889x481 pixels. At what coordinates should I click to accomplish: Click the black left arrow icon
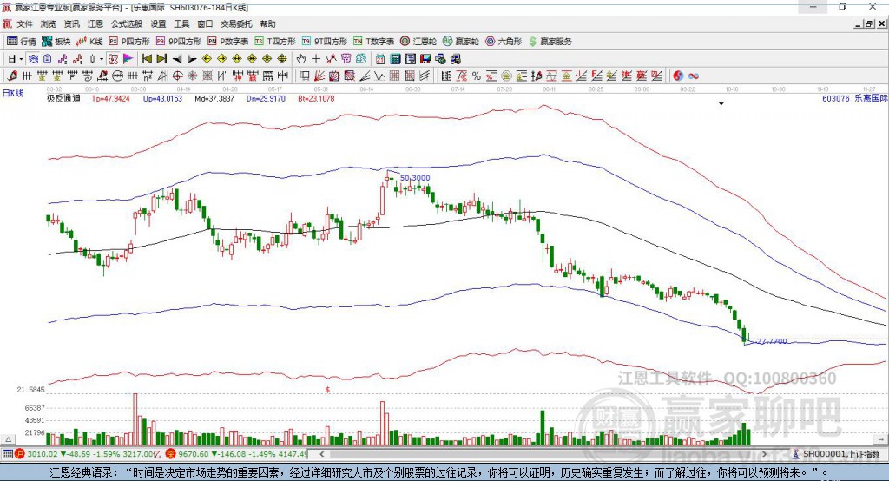click(x=177, y=59)
